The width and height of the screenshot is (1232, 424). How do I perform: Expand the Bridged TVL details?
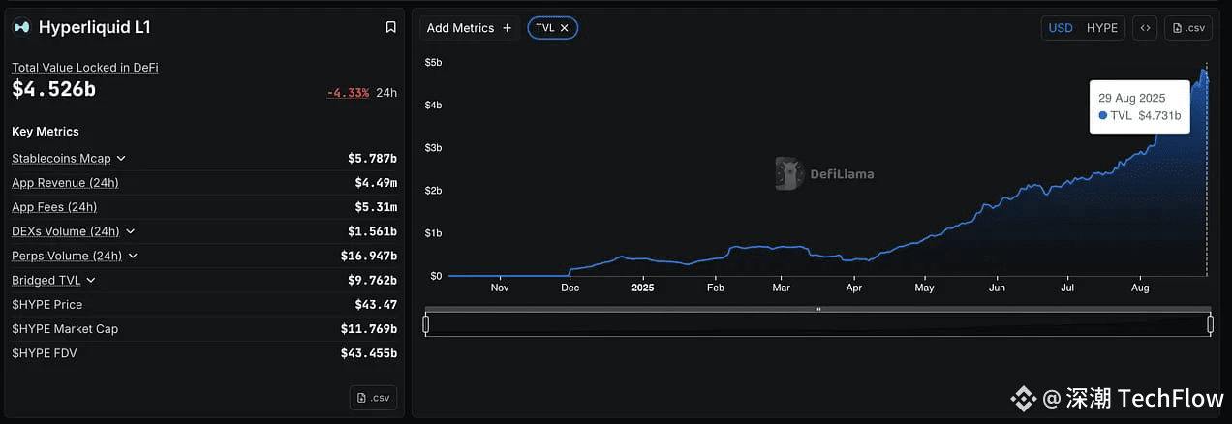pyautogui.click(x=91, y=280)
